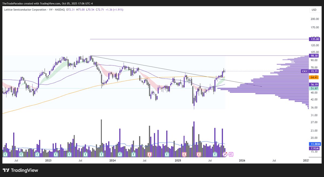324x177 pixels.
Task: Open the teal earnings marker of February 2023
Action: pos(55,155)
